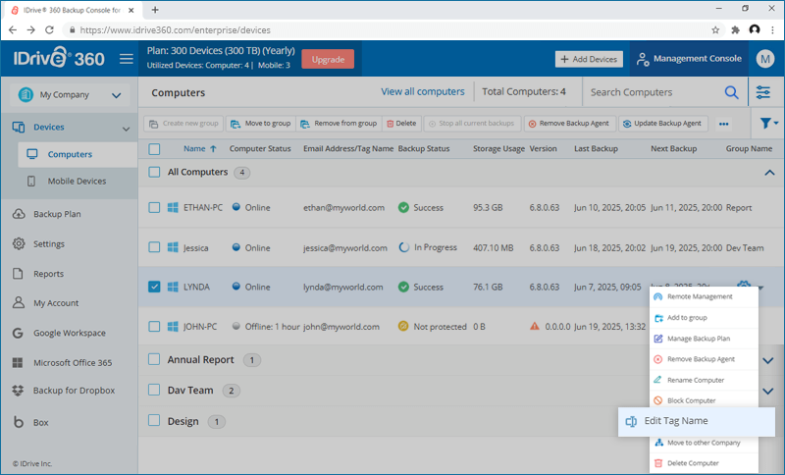Expand the Annual Report group chevron
Viewport: 785px width, 475px height.
[x=768, y=360]
